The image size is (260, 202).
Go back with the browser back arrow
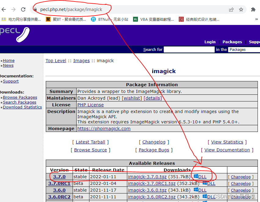pos(4,9)
